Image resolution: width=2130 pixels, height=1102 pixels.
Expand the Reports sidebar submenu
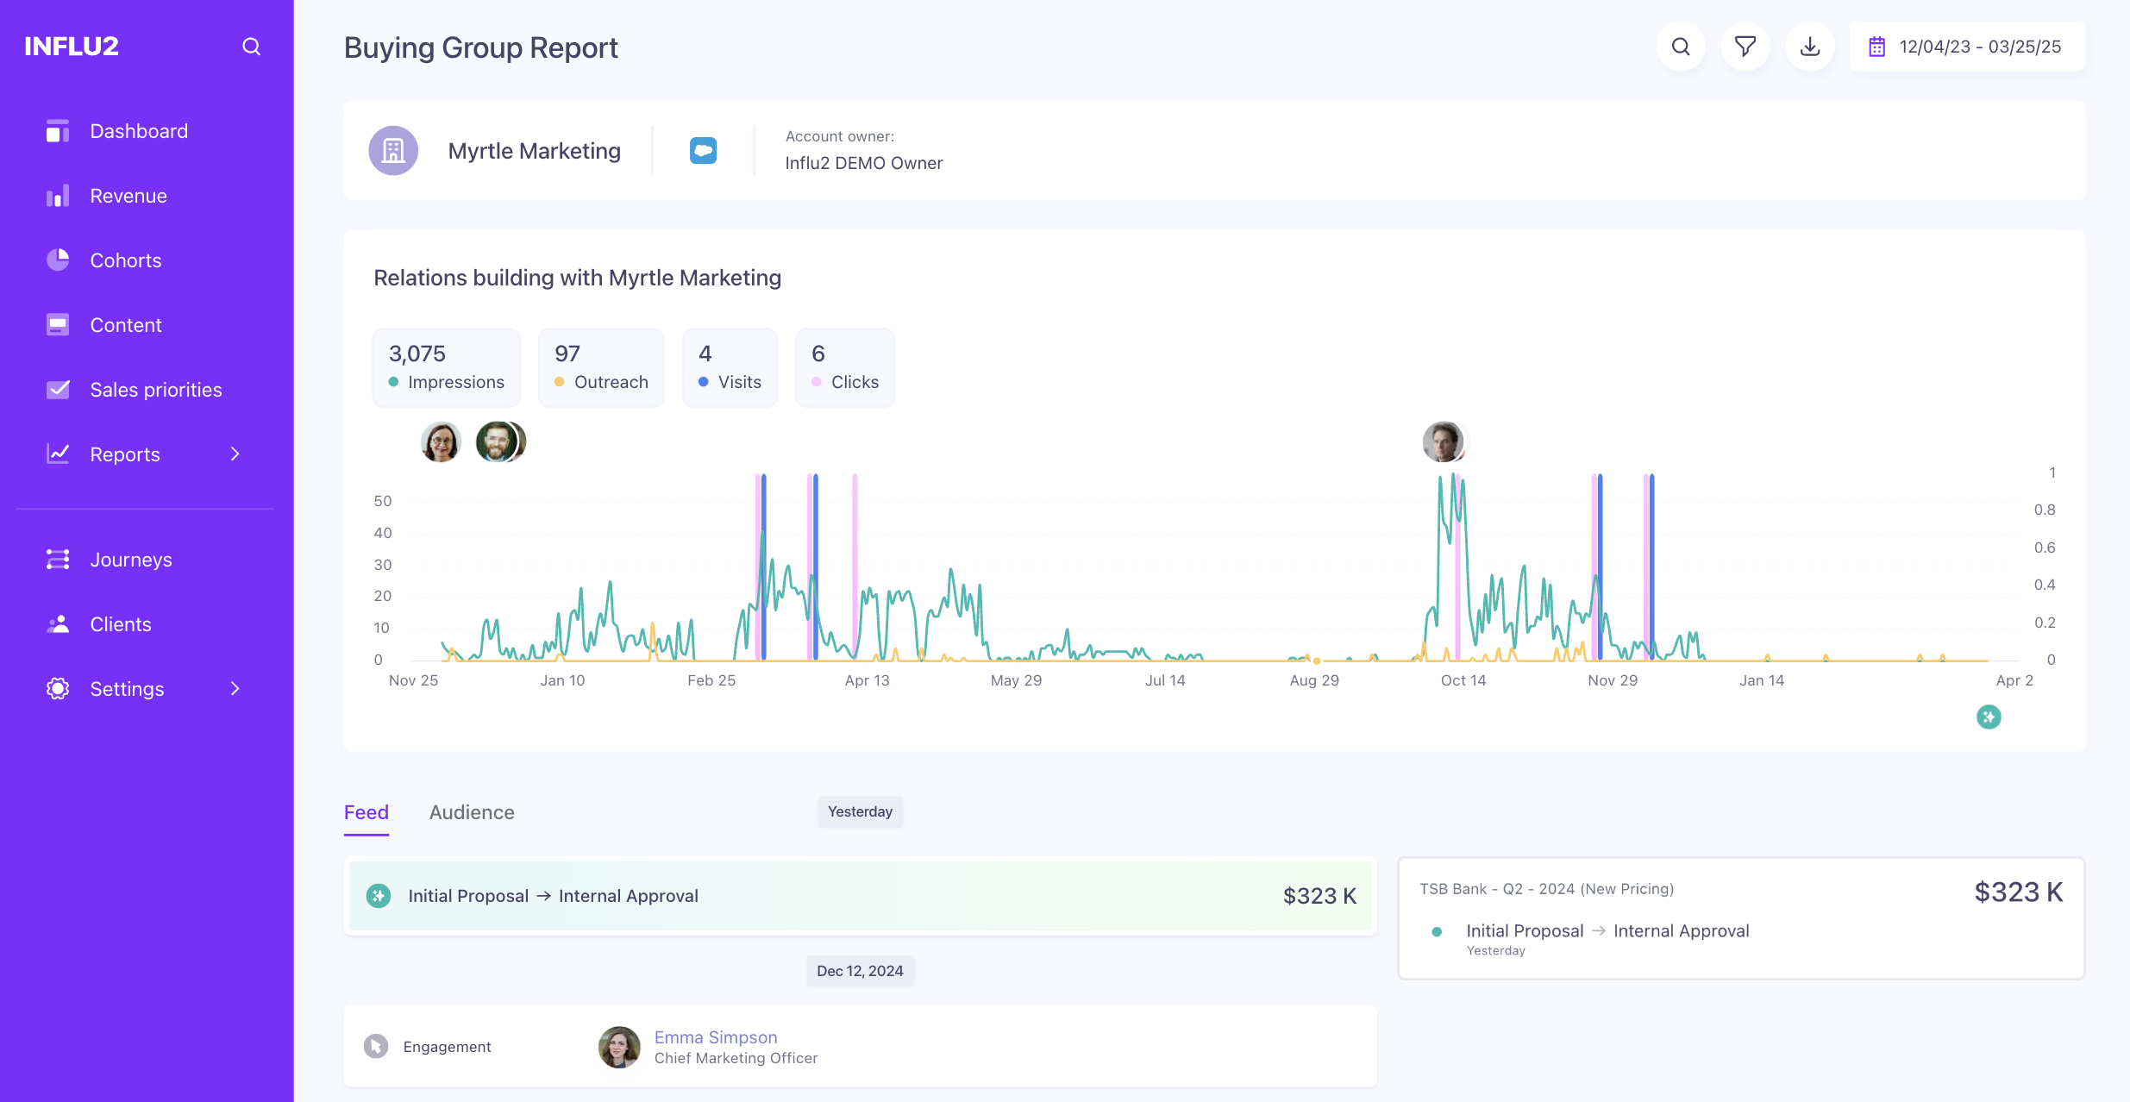(235, 454)
